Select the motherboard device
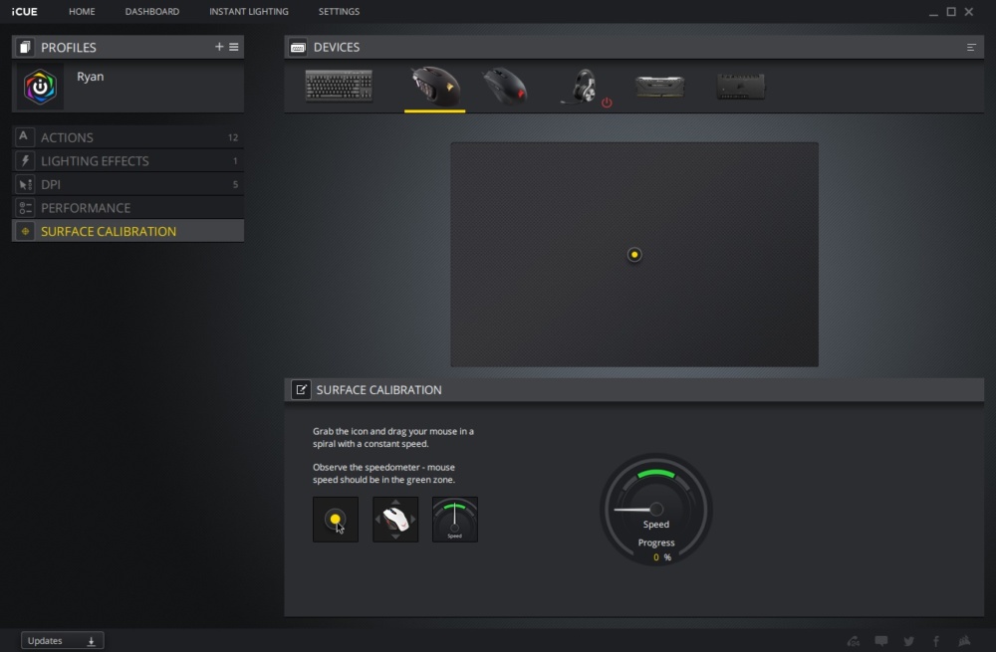Screen dimensions: 996x652 (x=741, y=87)
